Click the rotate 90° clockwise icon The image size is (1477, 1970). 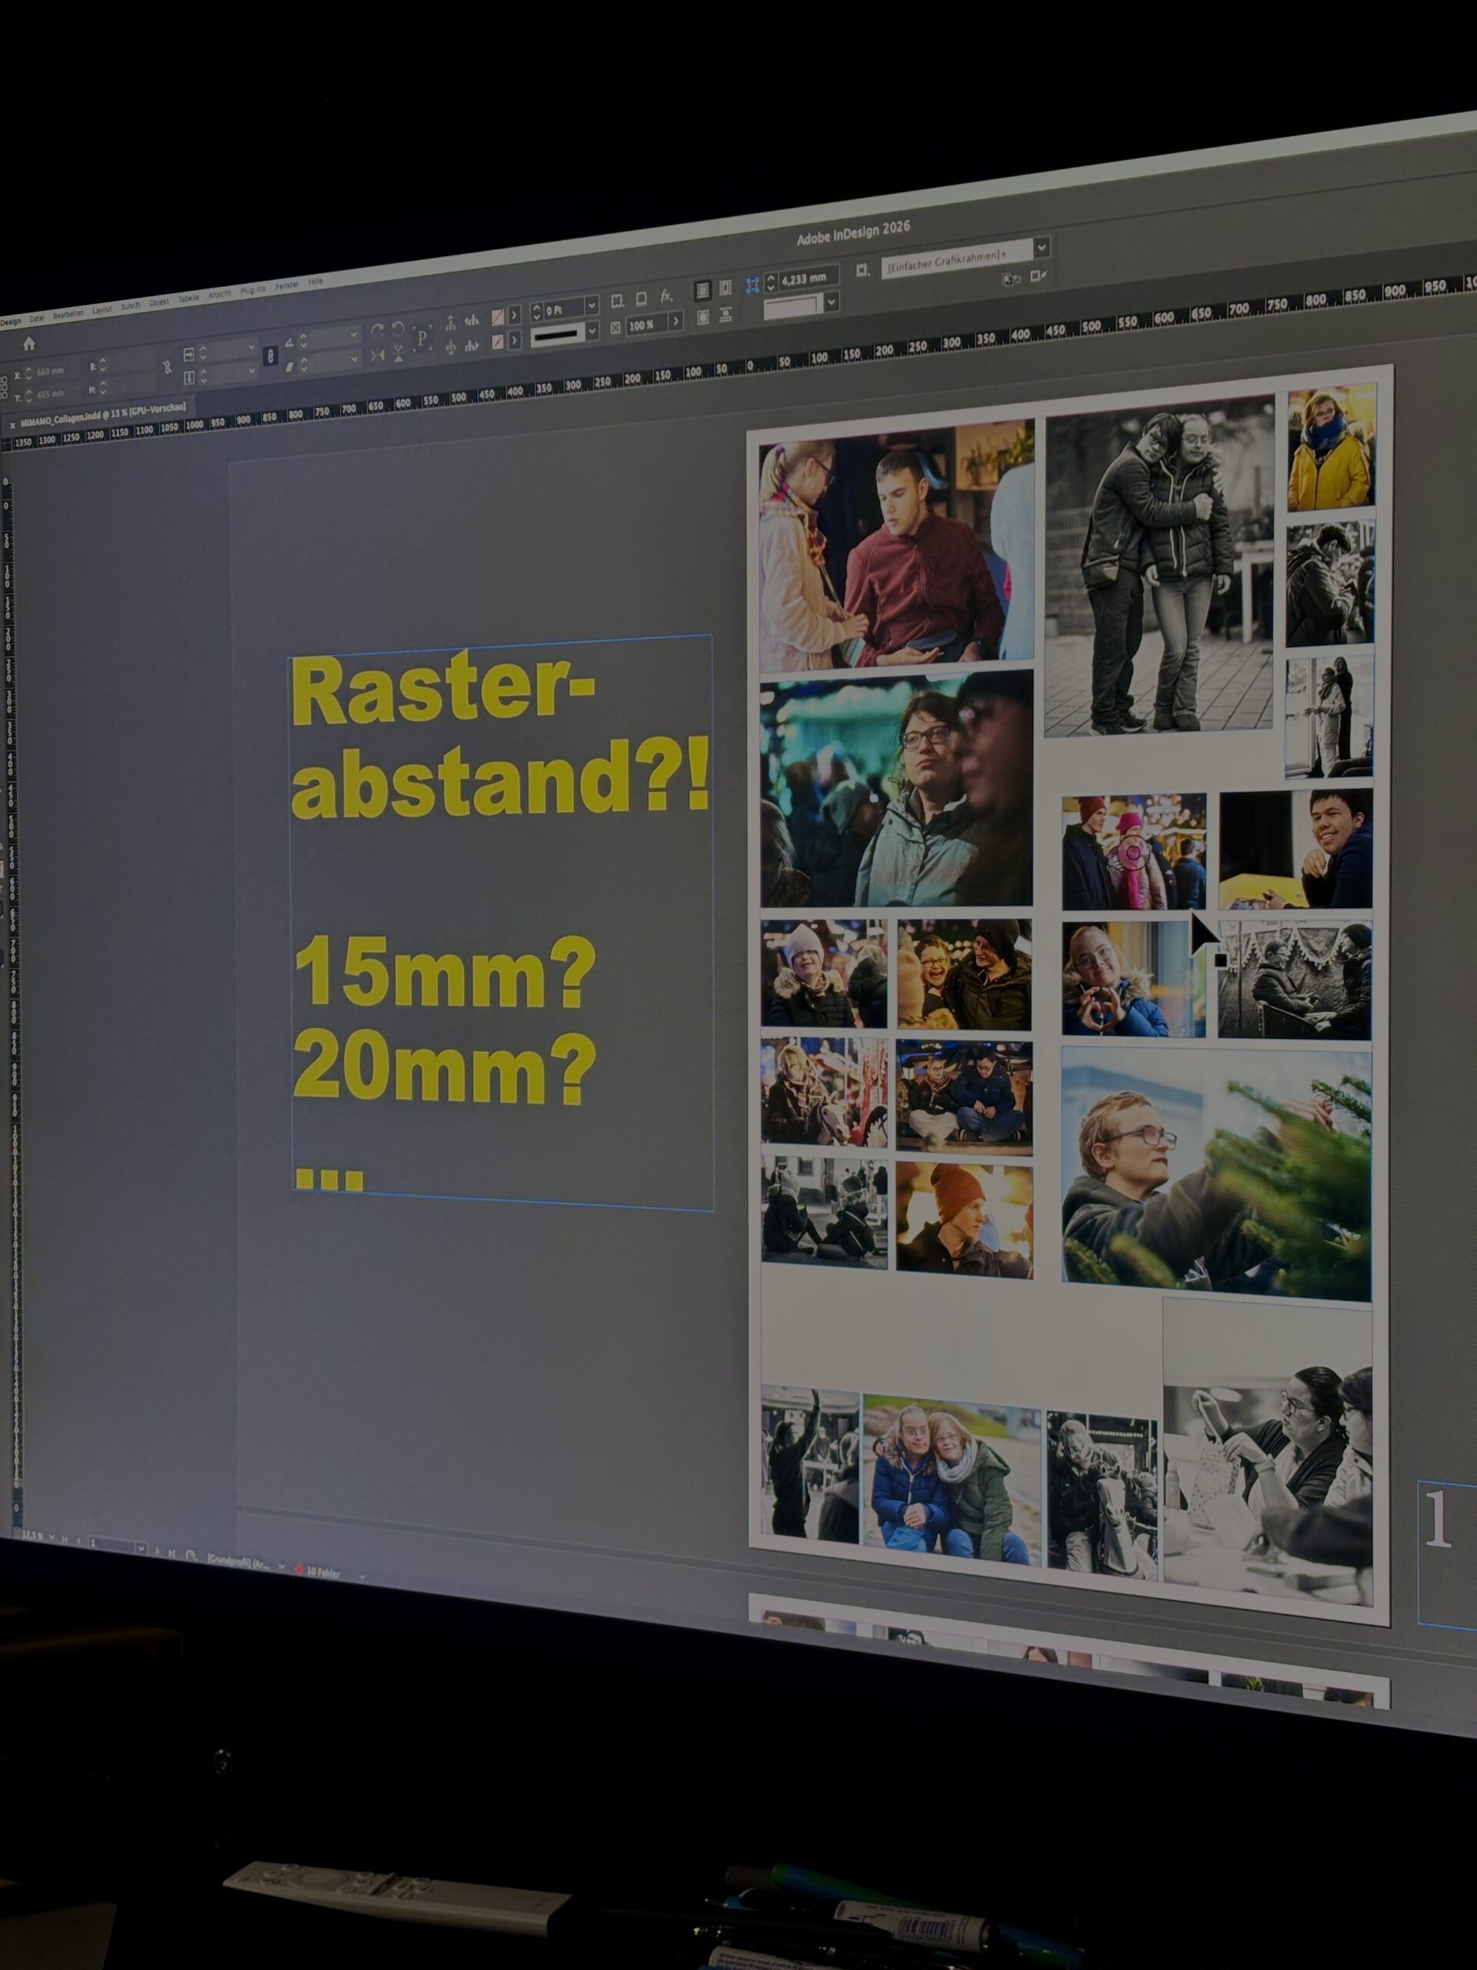[x=377, y=332]
